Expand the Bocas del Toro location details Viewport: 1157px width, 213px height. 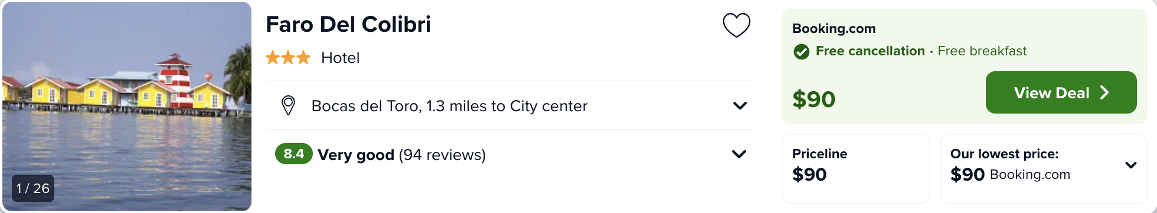pyautogui.click(x=740, y=106)
